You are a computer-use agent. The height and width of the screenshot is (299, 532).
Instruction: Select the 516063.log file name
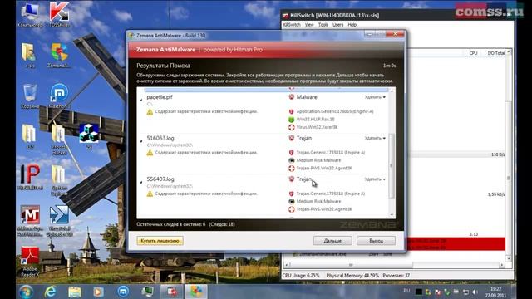click(160, 138)
